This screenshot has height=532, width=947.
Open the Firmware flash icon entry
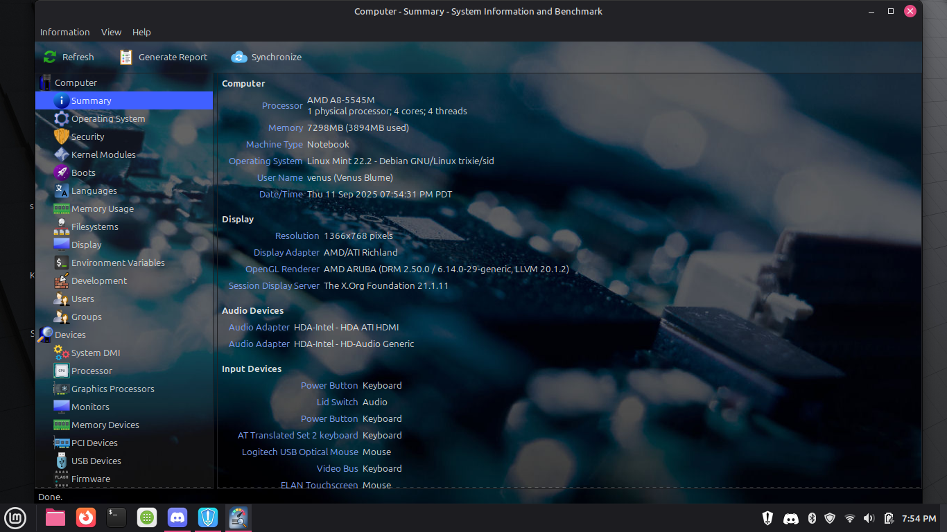(62, 479)
